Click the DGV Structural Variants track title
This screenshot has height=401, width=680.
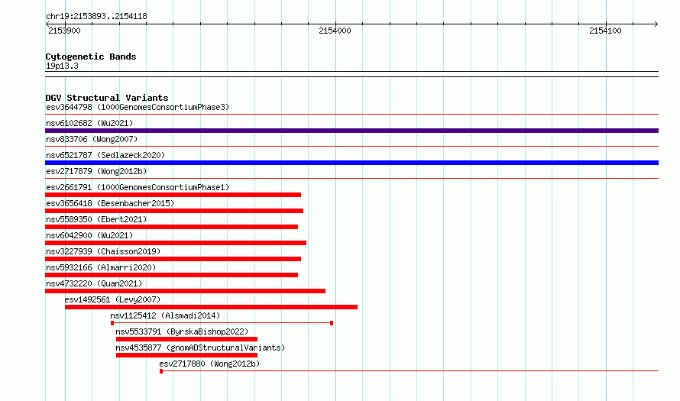[x=107, y=98]
